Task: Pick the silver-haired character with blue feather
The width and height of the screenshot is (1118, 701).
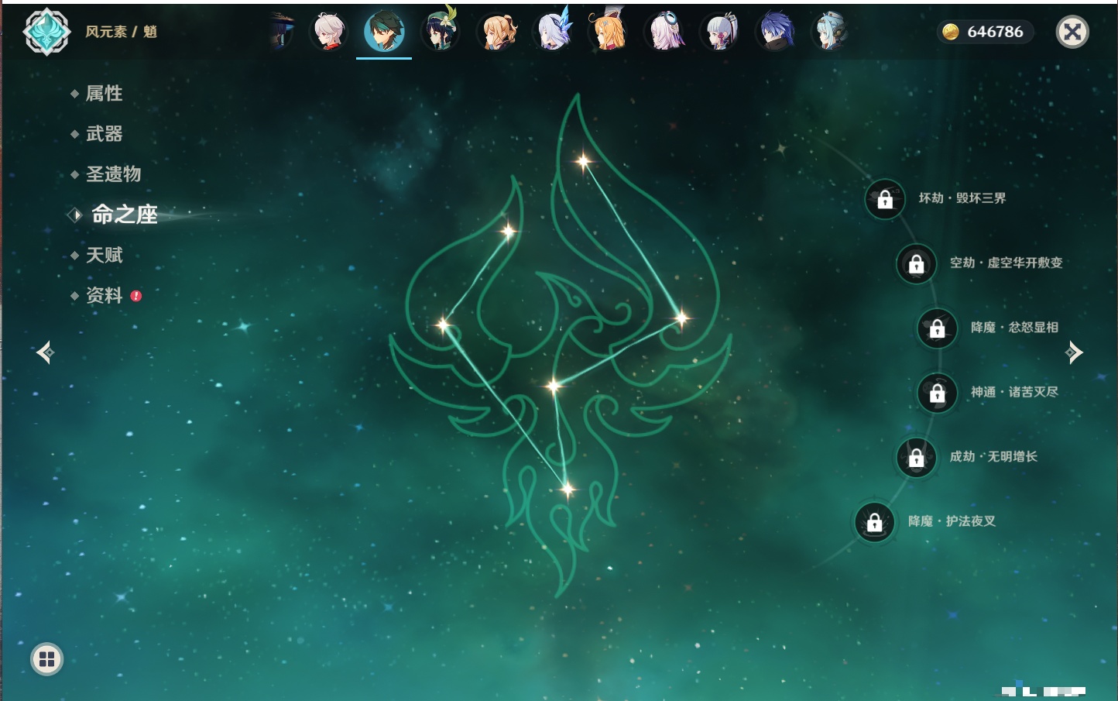Action: (553, 33)
